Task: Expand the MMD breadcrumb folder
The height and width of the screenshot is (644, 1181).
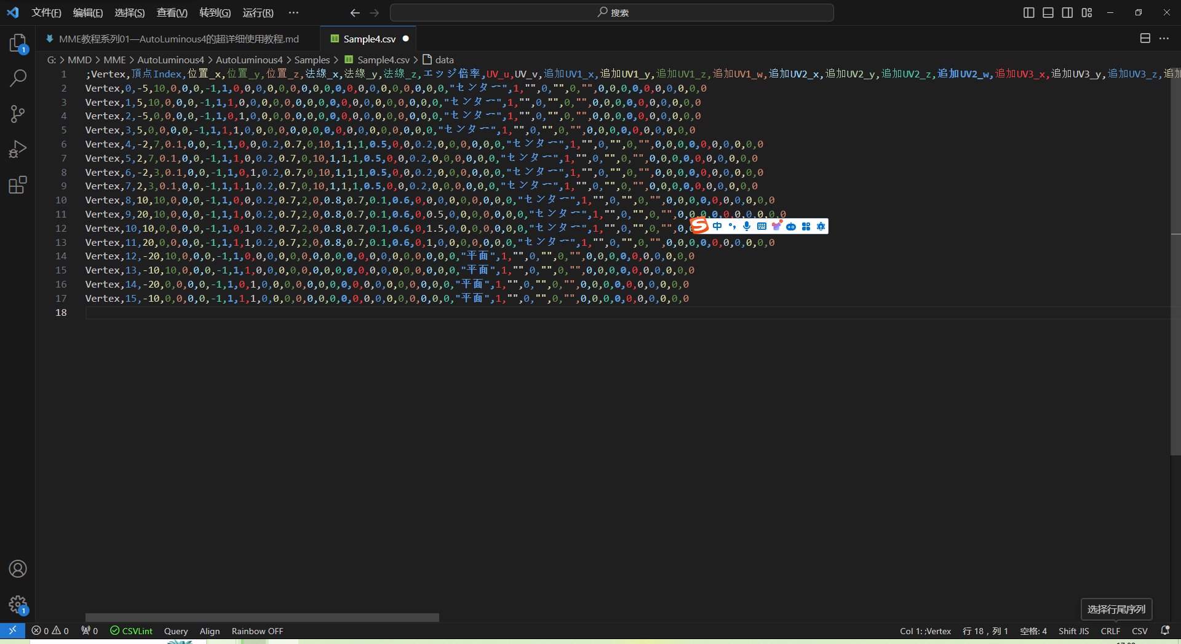Action: pos(79,60)
